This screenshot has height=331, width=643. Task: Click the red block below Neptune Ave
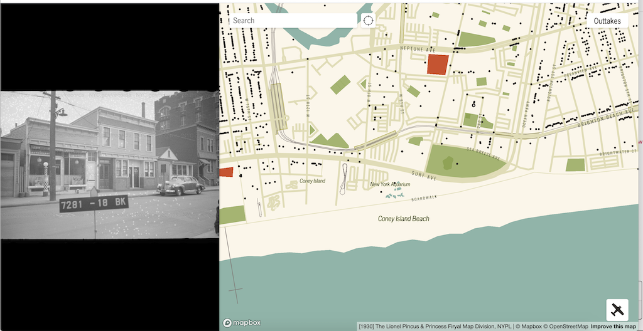438,65
